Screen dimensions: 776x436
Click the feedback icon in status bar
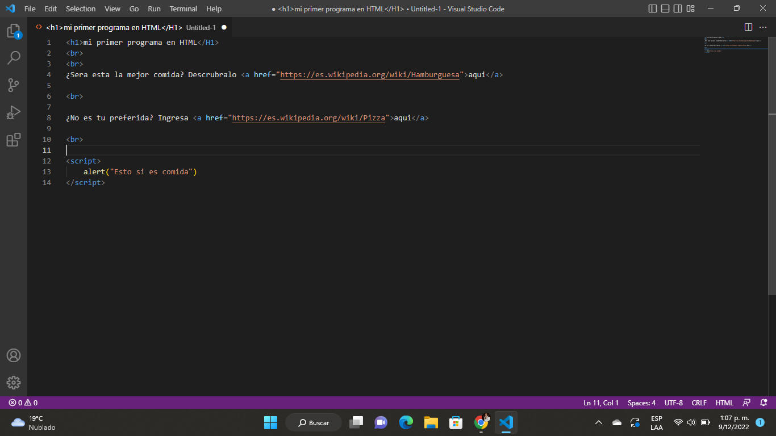click(x=747, y=403)
